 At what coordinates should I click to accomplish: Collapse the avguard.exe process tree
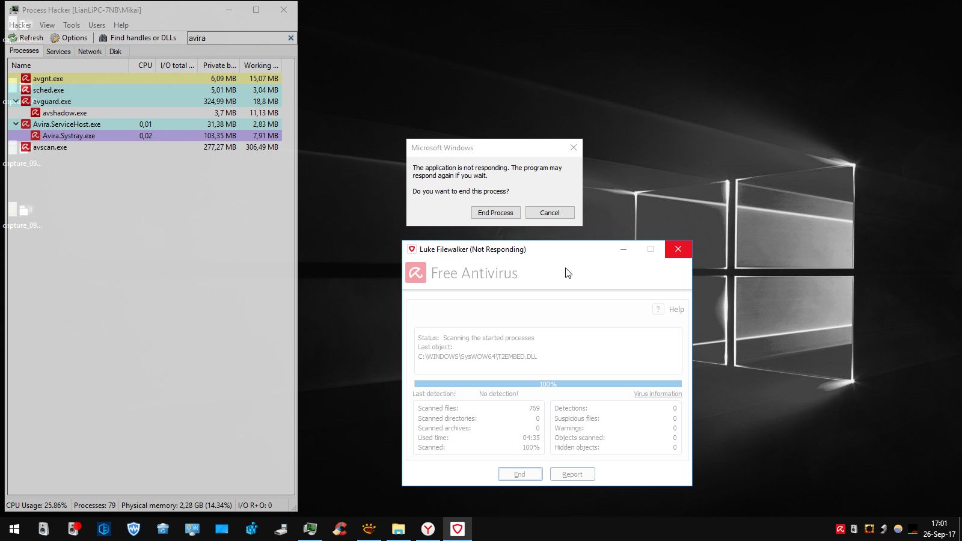[x=16, y=101]
